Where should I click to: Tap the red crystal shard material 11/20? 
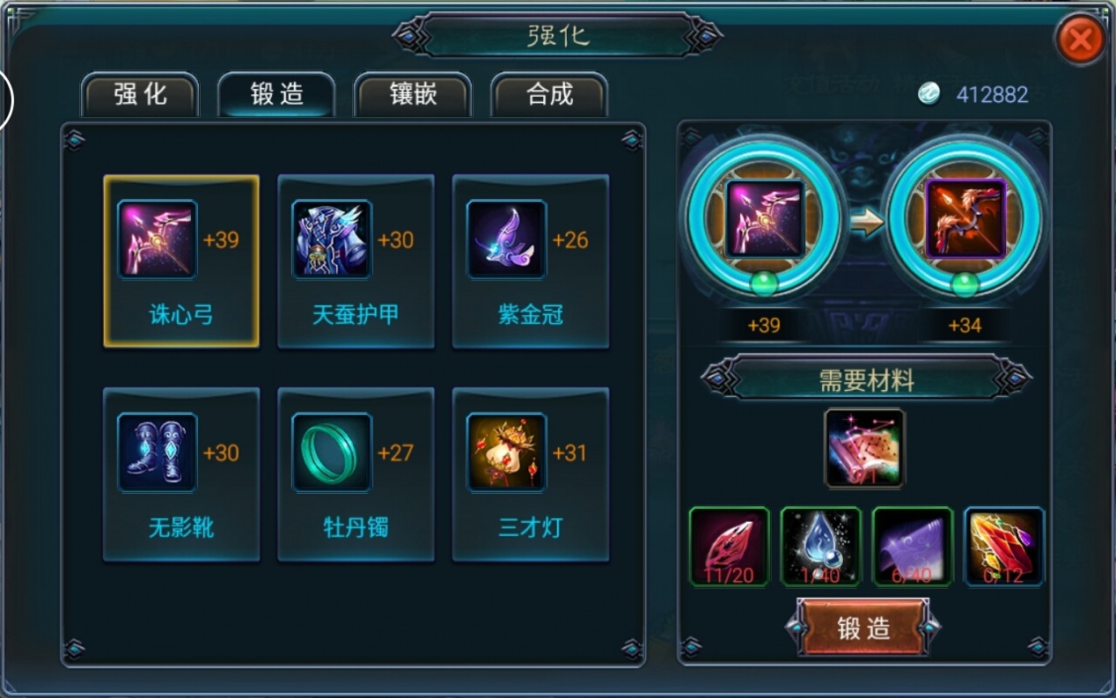click(x=729, y=547)
